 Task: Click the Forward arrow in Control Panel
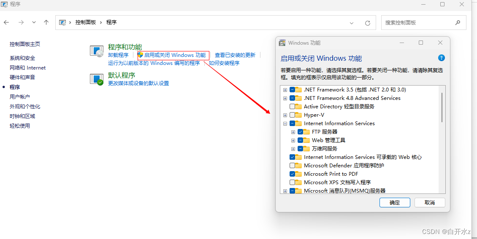[x=21, y=22]
